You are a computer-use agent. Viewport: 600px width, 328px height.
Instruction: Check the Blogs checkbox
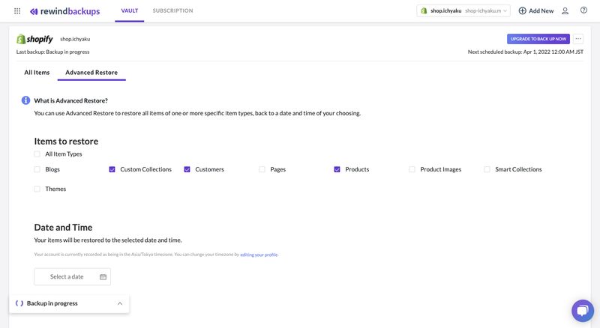pyautogui.click(x=37, y=169)
